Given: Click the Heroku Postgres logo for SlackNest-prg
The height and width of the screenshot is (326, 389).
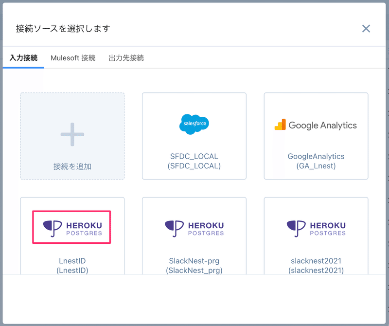Looking at the screenshot, I should 194,228.
